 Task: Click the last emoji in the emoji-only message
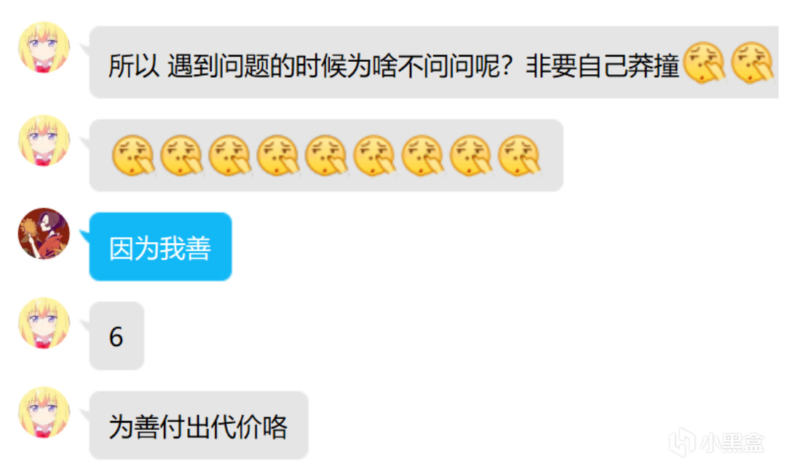pos(519,156)
